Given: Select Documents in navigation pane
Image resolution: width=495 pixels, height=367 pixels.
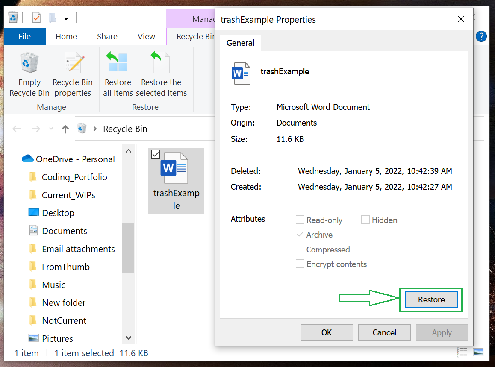Looking at the screenshot, I should 58,231.
